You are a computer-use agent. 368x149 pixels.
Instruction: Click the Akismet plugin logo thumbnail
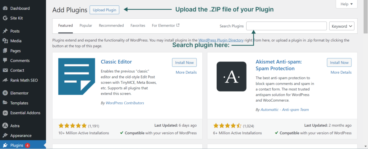point(231,76)
